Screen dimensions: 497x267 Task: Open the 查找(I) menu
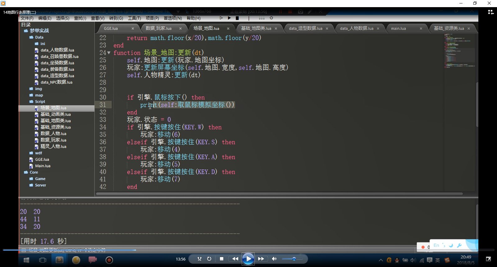(80, 18)
